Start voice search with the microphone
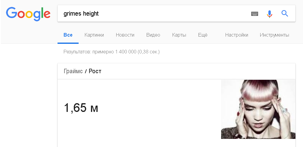The height and width of the screenshot is (147, 303). click(x=270, y=14)
